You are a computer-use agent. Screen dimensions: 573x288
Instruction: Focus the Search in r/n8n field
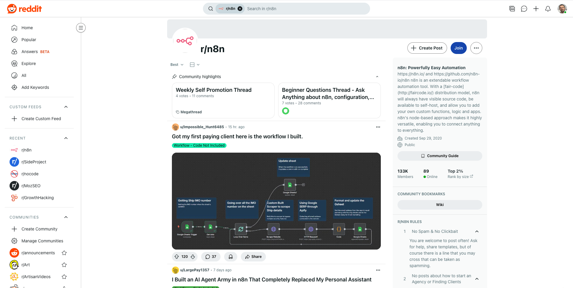click(x=307, y=9)
